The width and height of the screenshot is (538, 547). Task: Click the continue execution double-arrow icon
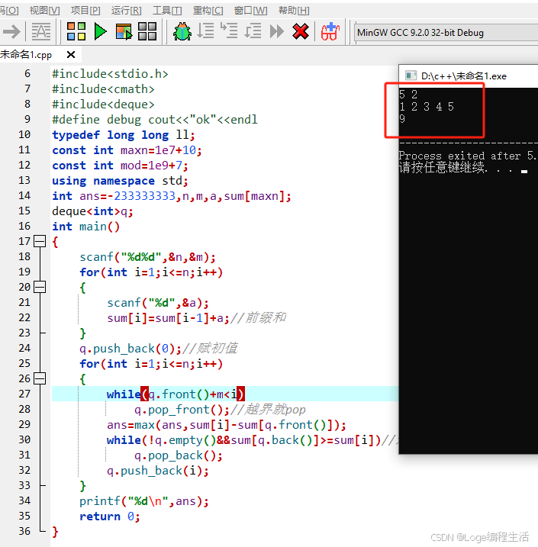click(x=277, y=31)
